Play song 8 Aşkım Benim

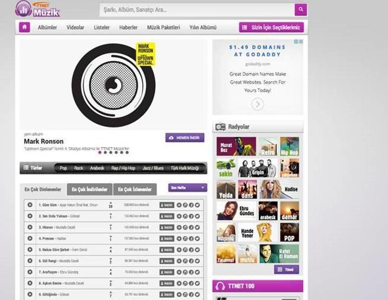(30, 283)
